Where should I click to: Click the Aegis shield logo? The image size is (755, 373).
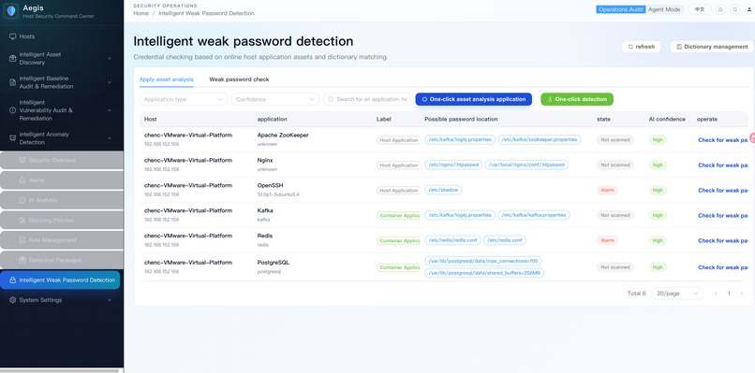(x=10, y=10)
